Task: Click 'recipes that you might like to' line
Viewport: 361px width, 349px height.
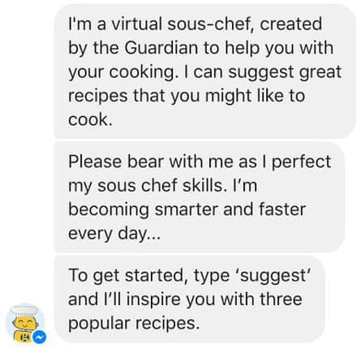Action: pos(187,96)
